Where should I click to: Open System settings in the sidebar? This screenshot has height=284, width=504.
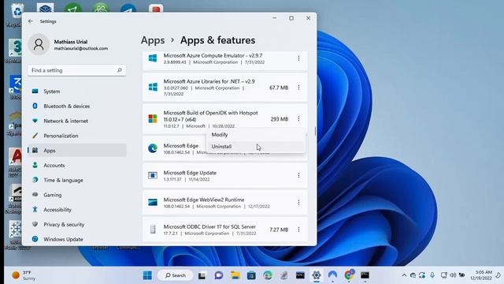tap(77, 92)
